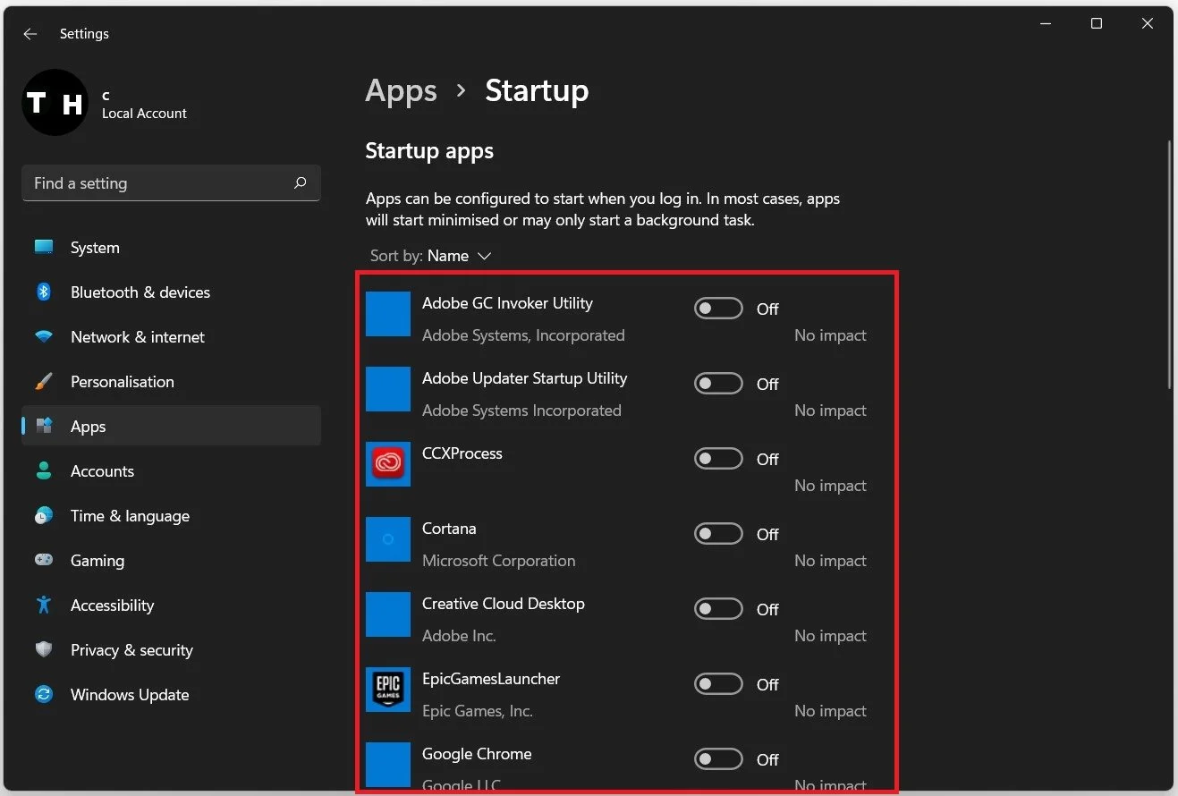Image resolution: width=1178 pixels, height=796 pixels.
Task: Click the Cortana app icon
Action: (388, 539)
